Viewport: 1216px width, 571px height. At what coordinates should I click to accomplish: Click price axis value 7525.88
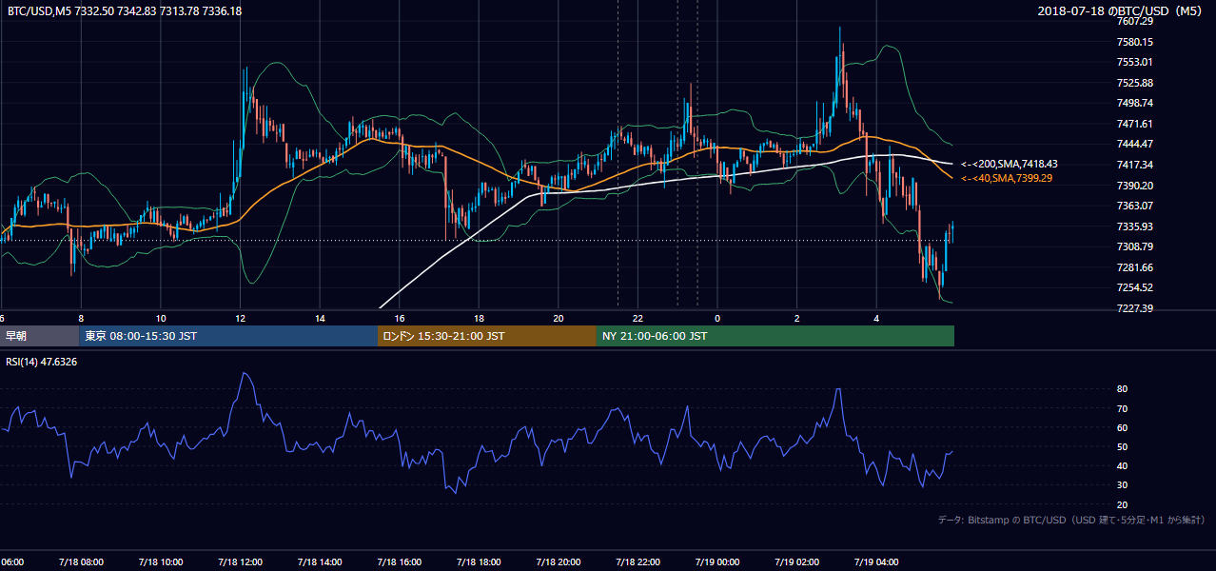(1135, 83)
